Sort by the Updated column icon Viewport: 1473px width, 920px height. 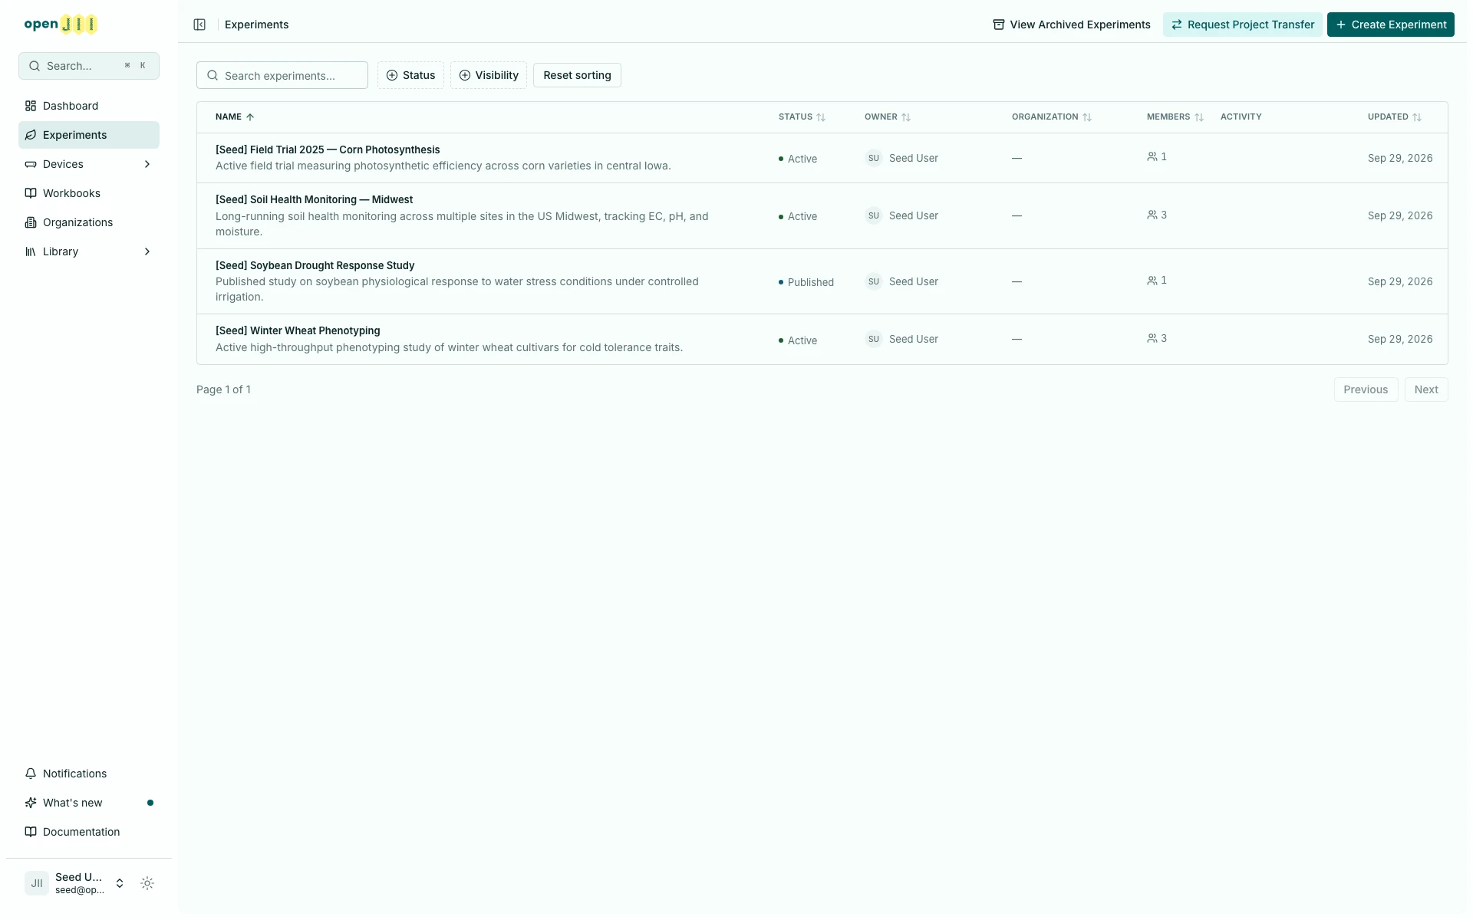coord(1417,117)
